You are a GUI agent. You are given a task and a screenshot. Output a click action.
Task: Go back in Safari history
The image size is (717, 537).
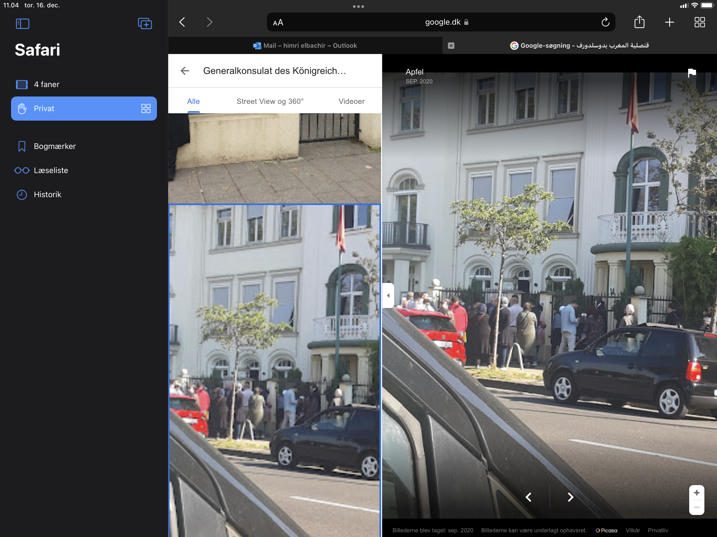coord(182,22)
